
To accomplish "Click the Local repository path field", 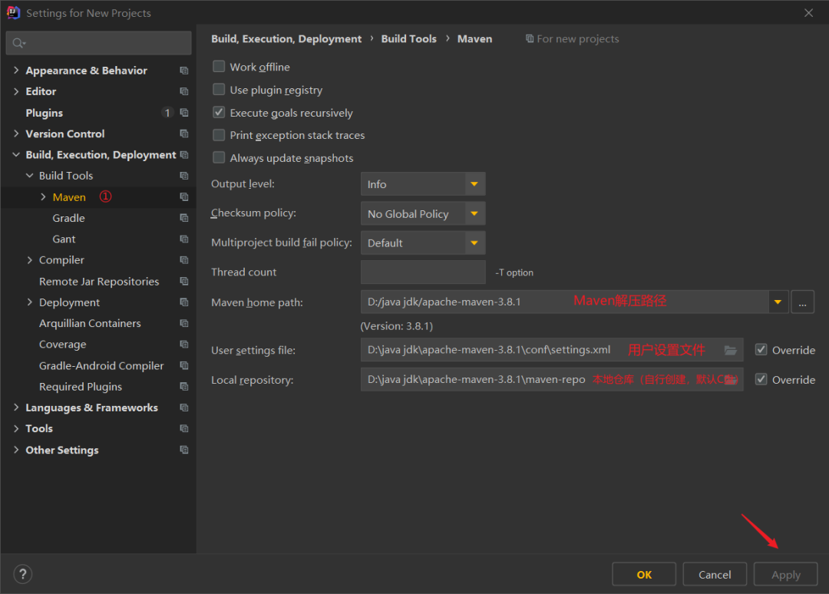I will (x=552, y=379).
